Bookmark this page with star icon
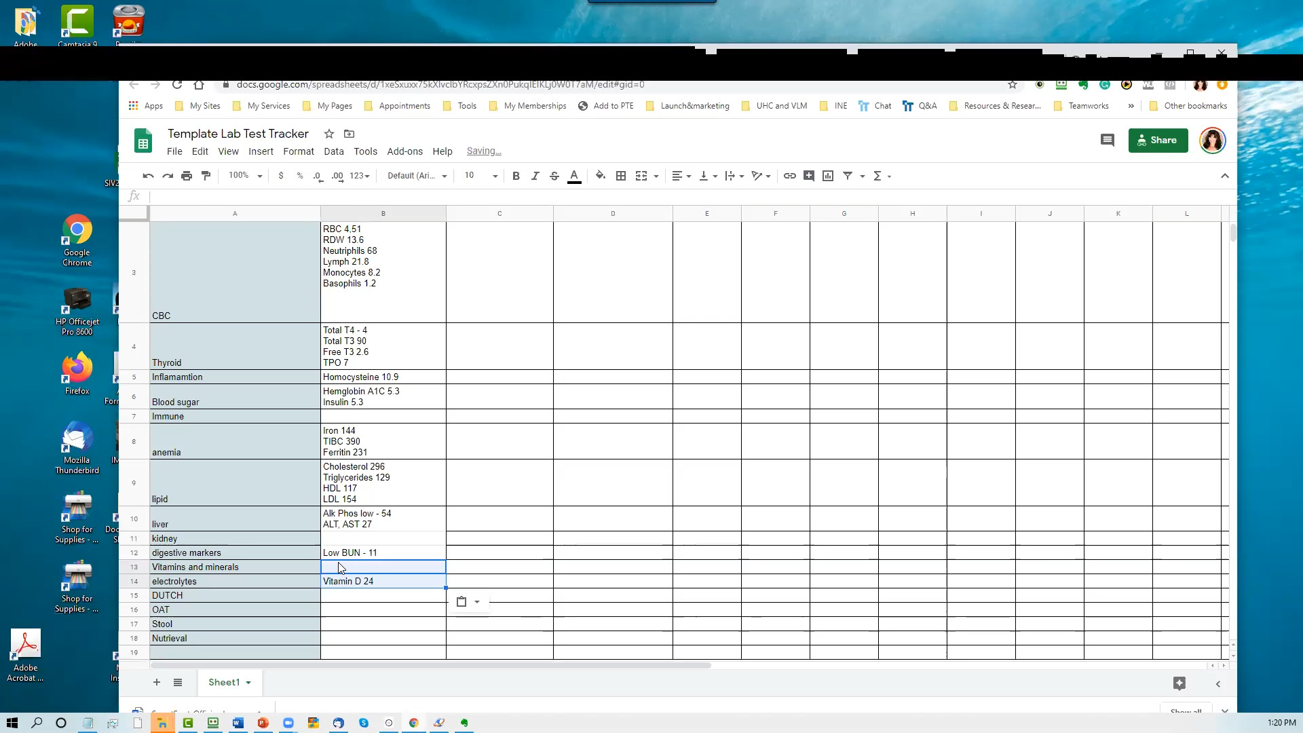1303x733 pixels. pyautogui.click(x=1013, y=84)
